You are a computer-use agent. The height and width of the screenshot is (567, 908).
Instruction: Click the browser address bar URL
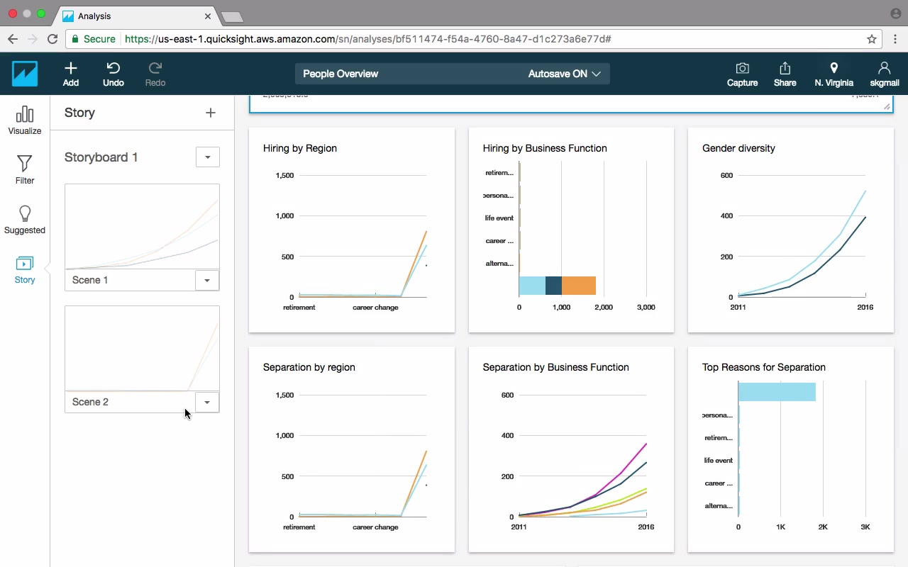coord(367,39)
